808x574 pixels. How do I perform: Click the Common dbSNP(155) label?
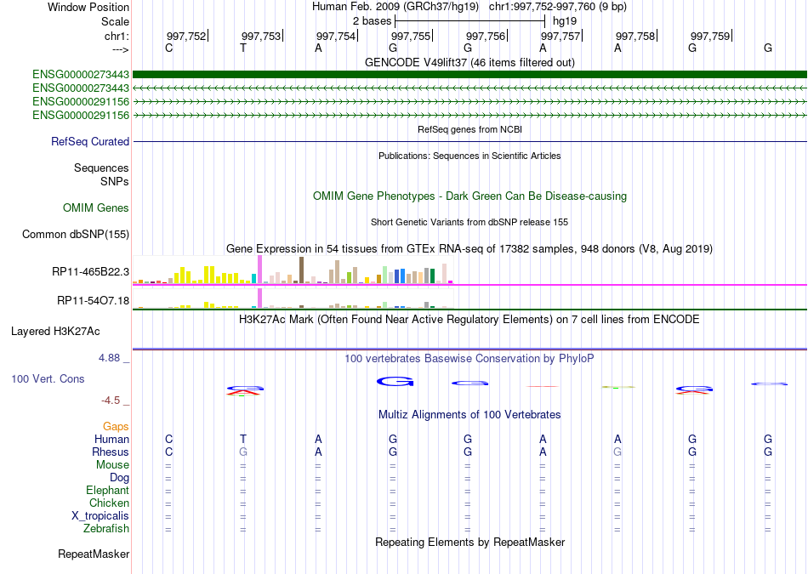click(x=75, y=234)
